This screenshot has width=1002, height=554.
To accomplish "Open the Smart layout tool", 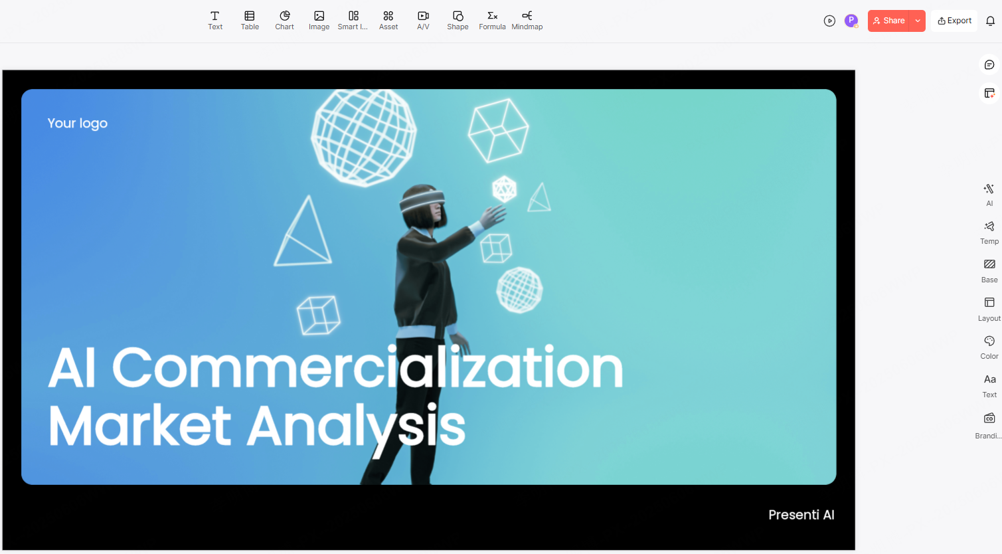I will 353,20.
